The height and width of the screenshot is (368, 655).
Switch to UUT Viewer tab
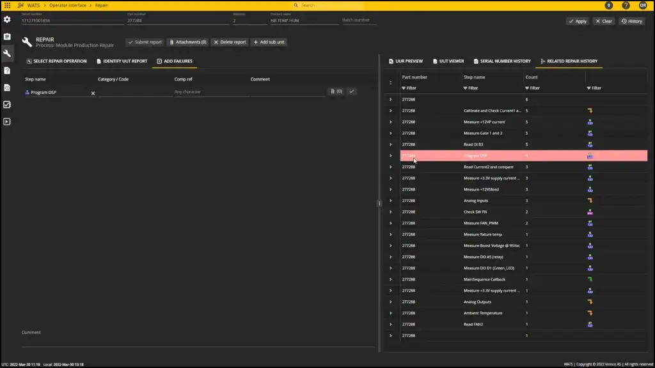[x=448, y=61]
